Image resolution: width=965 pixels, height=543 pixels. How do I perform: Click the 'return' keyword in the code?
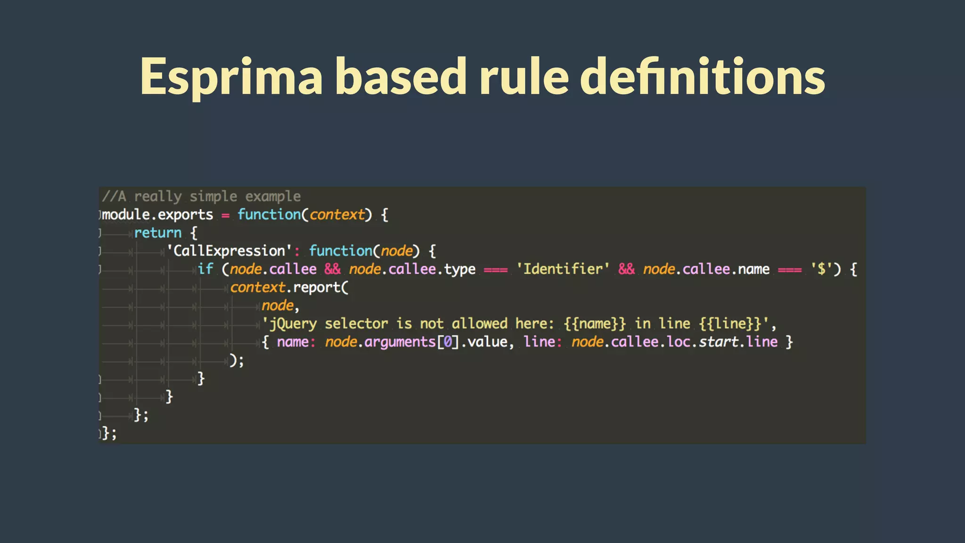(x=158, y=233)
